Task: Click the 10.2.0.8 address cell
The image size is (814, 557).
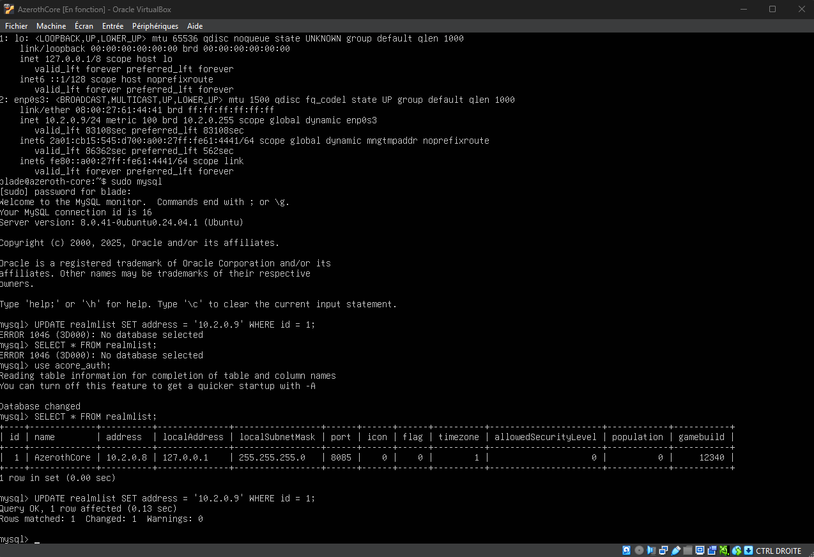Action: coord(127,457)
